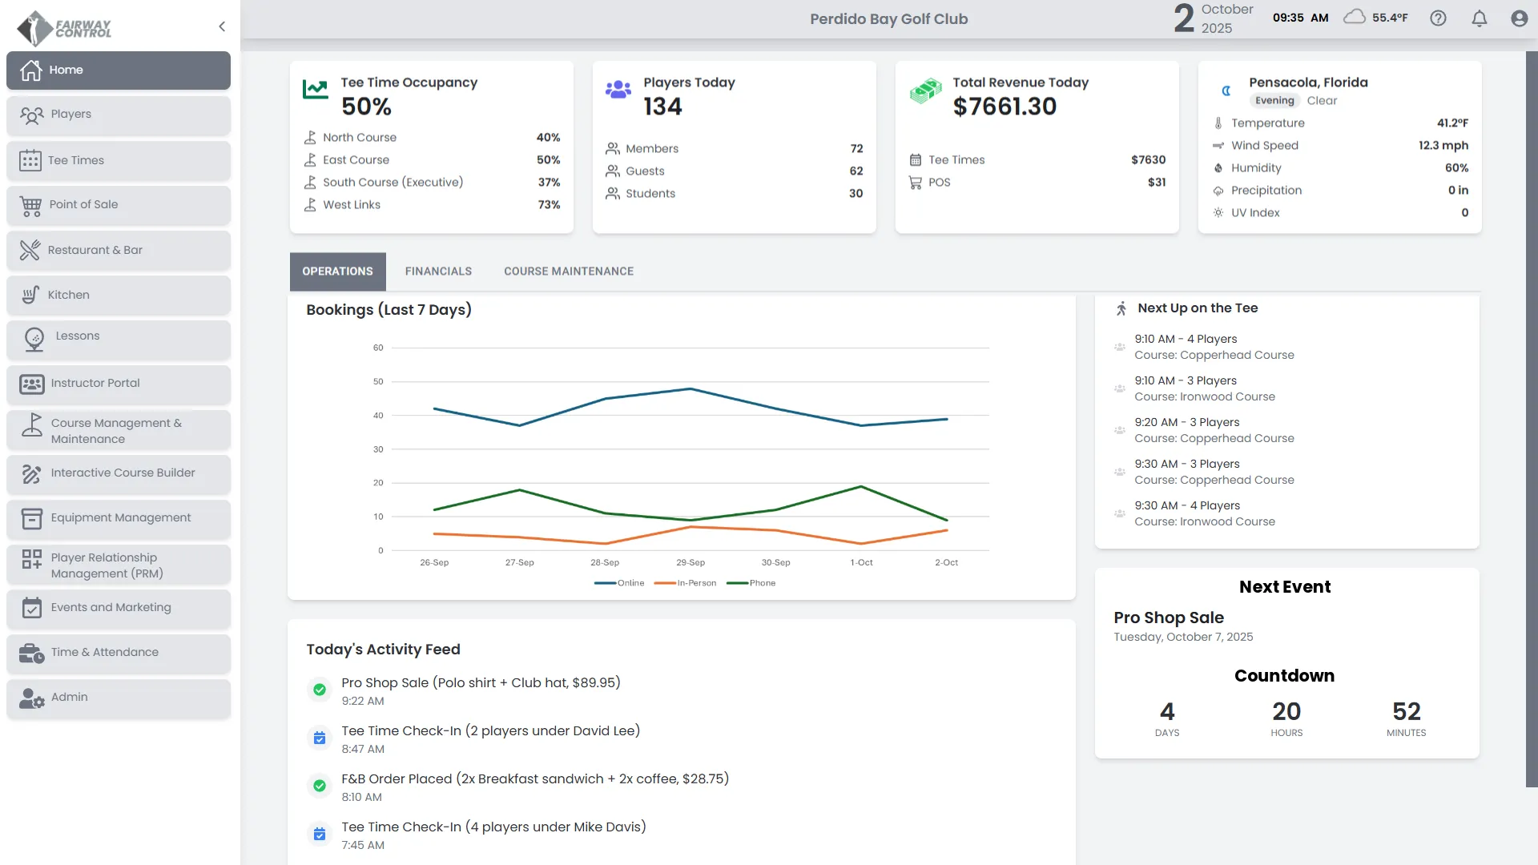
Task: Open Player Relationship Management (PRM) menu item
Action: tap(119, 565)
